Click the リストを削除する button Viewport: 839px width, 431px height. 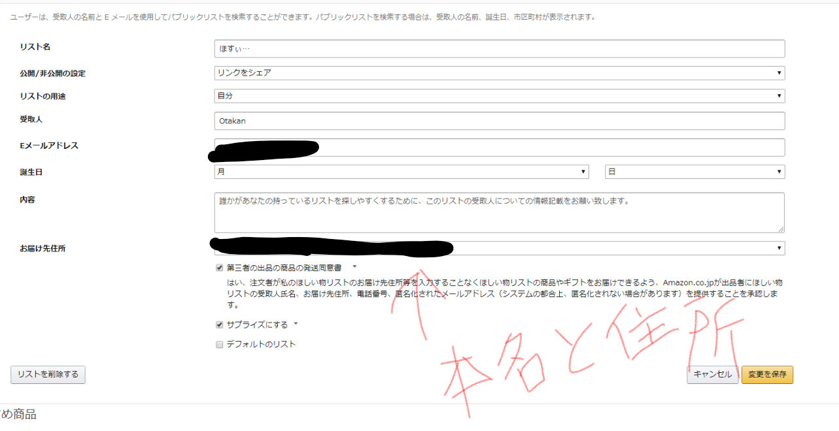tap(48, 374)
